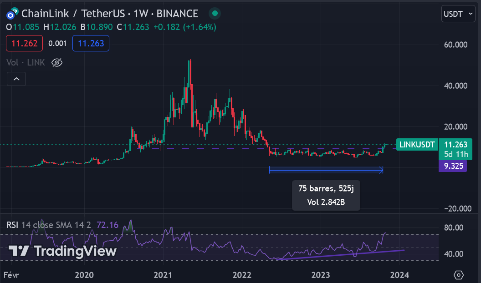The image size is (481, 283).
Task: Click the open value 11.085
Action: (x=26, y=27)
